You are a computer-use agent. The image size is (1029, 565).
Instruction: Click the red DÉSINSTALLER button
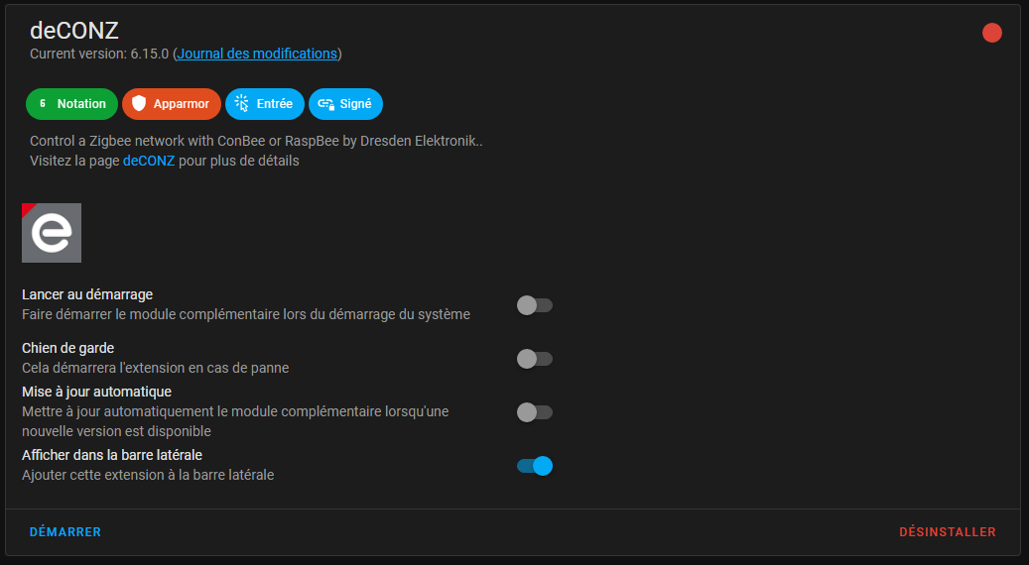click(947, 532)
